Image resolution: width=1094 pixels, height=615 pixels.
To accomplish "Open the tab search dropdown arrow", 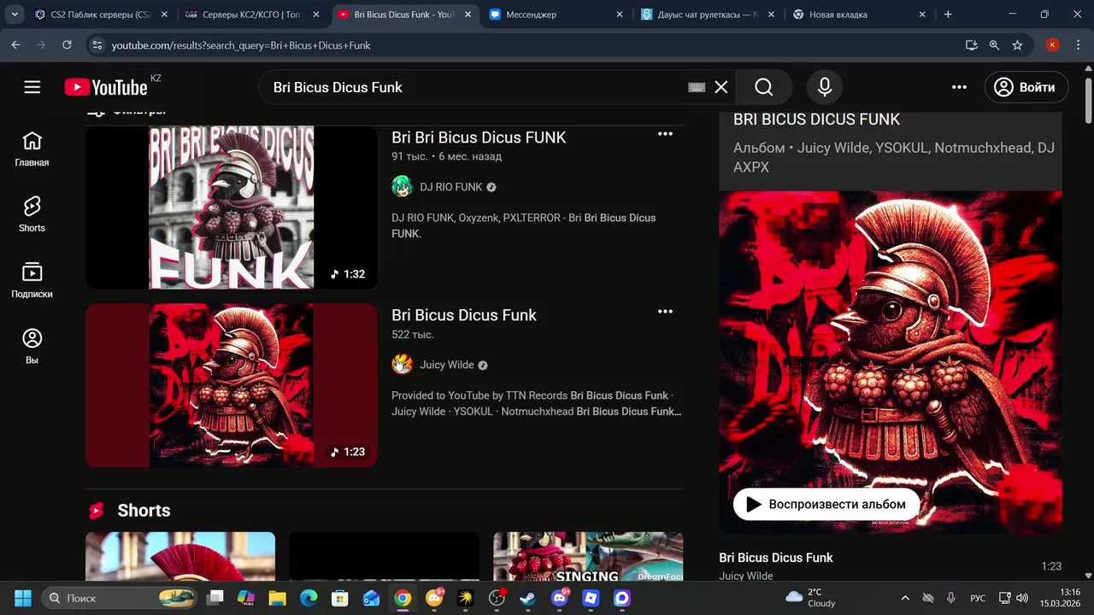I will [15, 15].
